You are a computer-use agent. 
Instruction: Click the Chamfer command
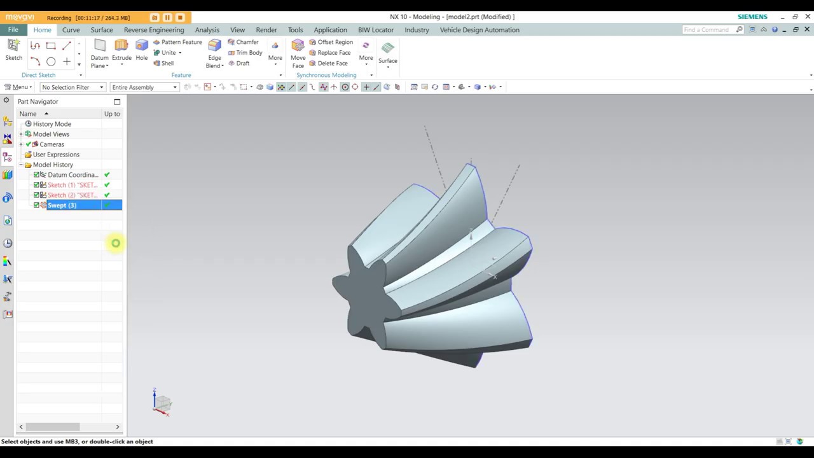(x=243, y=42)
